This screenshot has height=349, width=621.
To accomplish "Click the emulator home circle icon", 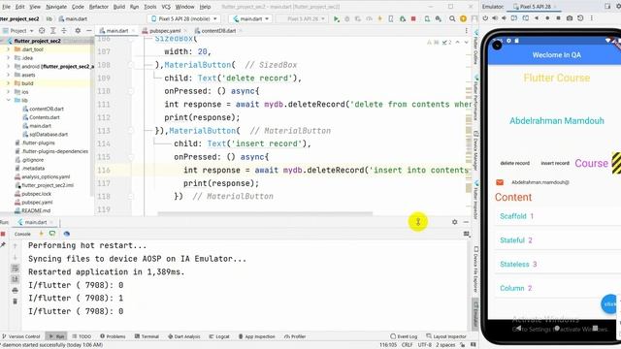I will tap(547, 18).
